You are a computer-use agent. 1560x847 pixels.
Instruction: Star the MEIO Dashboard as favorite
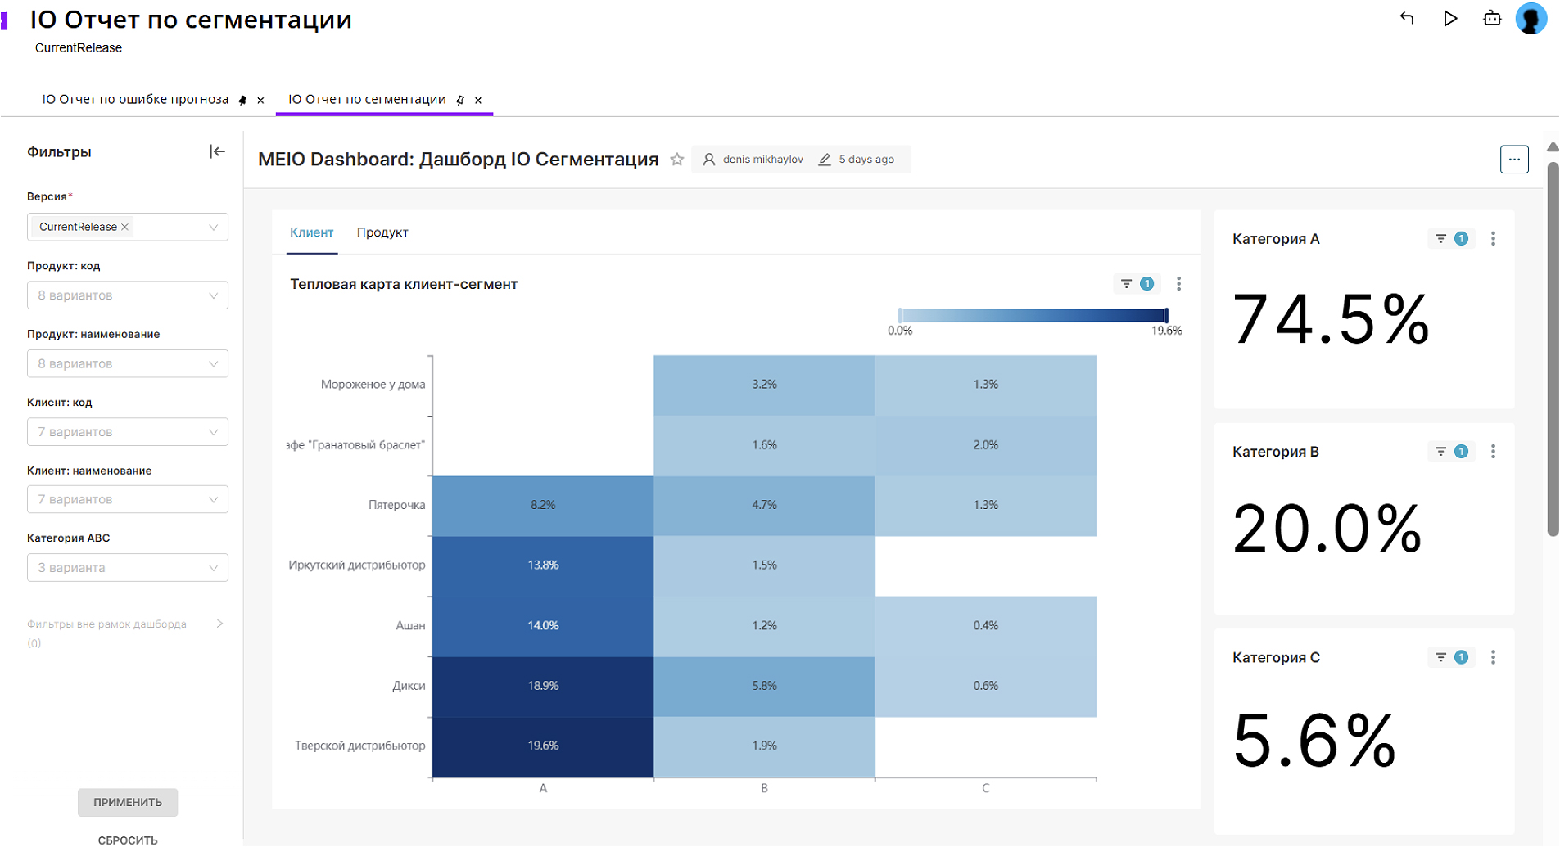pyautogui.click(x=677, y=160)
